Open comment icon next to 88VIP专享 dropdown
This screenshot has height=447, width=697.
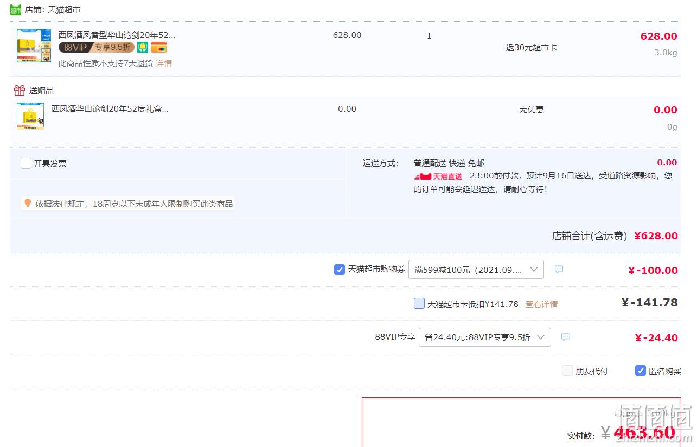566,337
